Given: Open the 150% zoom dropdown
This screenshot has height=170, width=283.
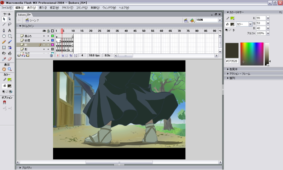Looking at the screenshot, I should pos(220,20).
